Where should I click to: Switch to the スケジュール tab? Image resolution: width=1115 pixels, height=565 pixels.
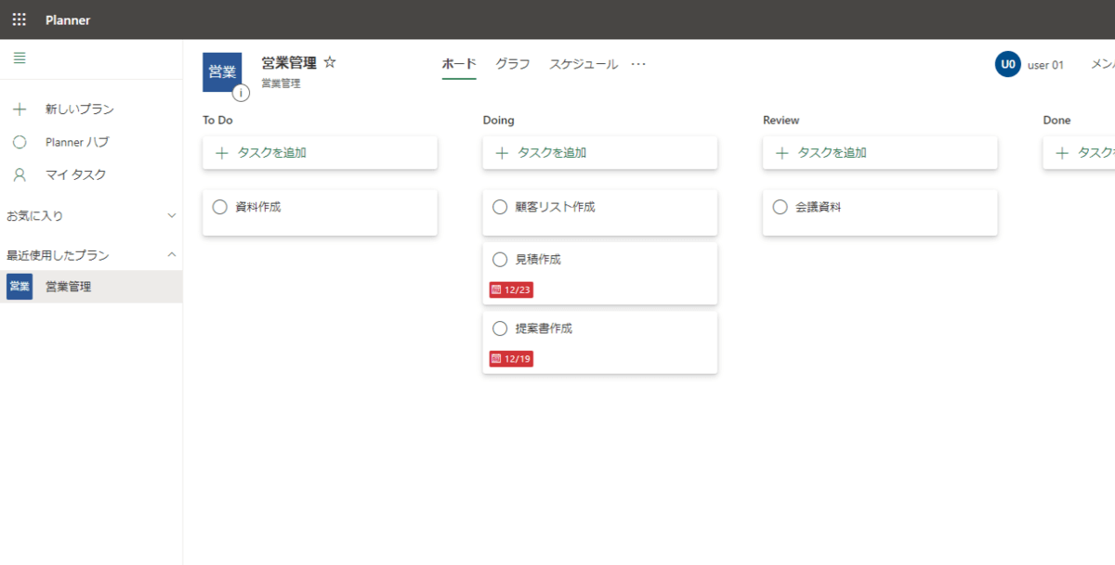click(x=584, y=64)
